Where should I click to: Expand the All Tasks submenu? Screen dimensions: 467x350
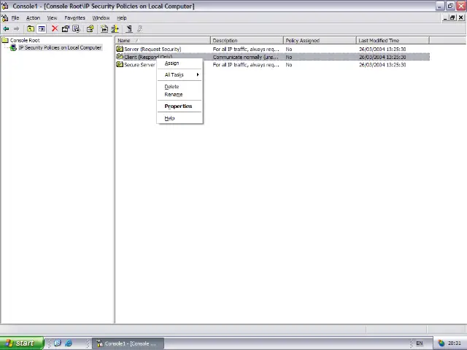(180, 74)
